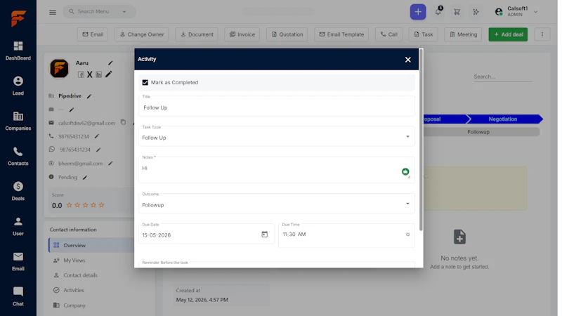Uncheck Mark as Completed checkbox
Screen dimensions: 562x316
(145, 82)
